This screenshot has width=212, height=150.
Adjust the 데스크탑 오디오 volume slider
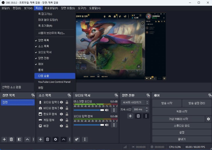(x=89, y=110)
